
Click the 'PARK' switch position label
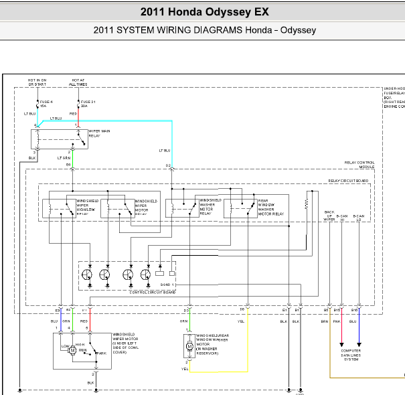pyautogui.click(x=101, y=353)
